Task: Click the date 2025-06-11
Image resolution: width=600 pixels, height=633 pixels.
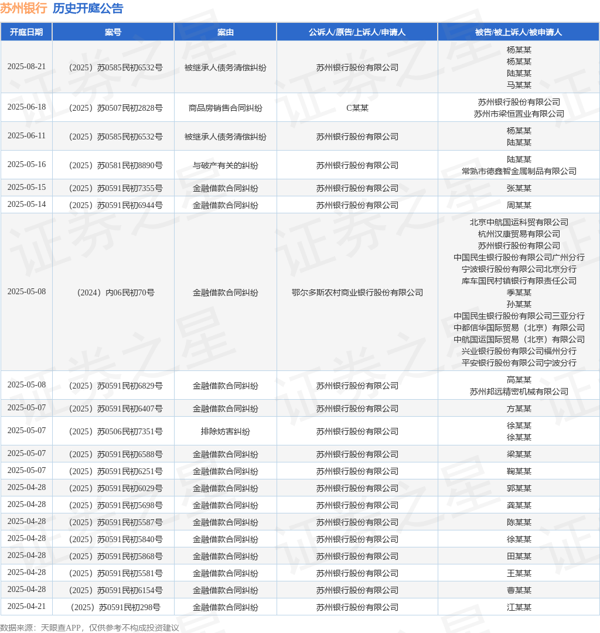Action: (26, 135)
